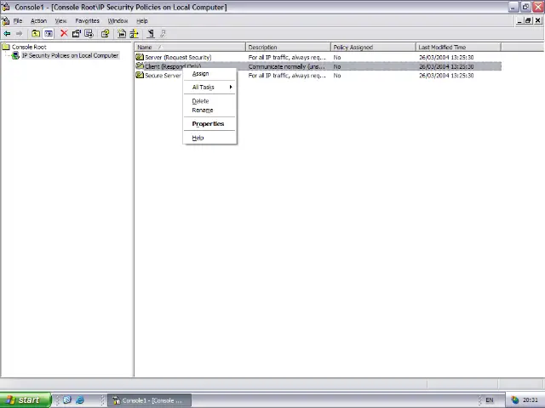The width and height of the screenshot is (545, 408).
Task: Click the Console Root folder icon
Action: (x=6, y=47)
